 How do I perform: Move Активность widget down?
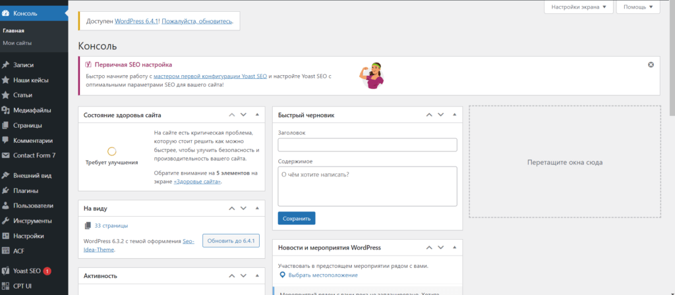243,276
